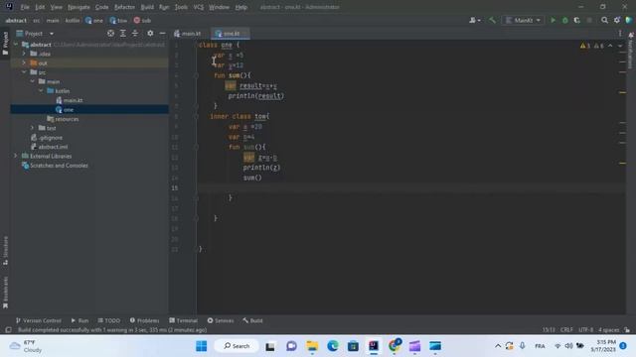The image size is (636, 357).
Task: Open the Refactor menu
Action: pyautogui.click(x=124, y=7)
